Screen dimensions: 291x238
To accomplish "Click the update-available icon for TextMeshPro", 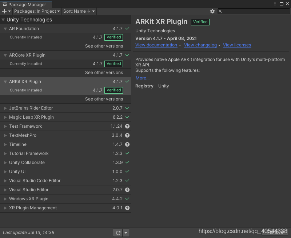I will coord(127,135).
